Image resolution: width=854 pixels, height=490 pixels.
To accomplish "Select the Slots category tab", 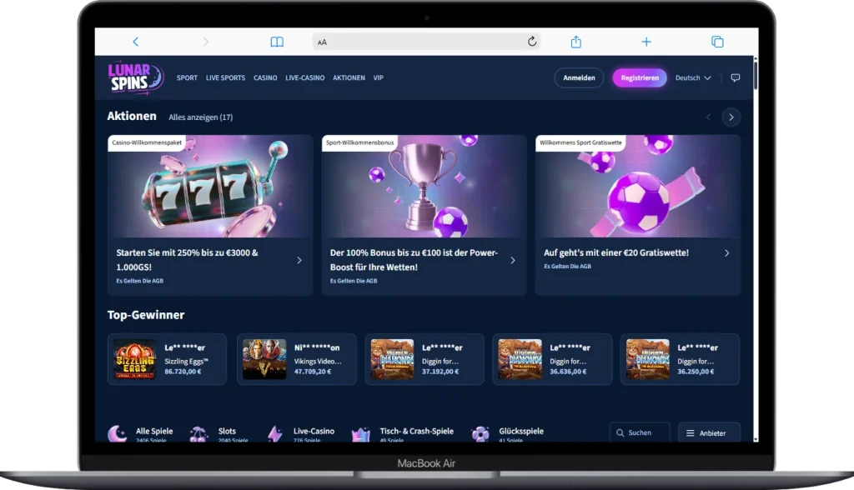I will tap(219, 434).
